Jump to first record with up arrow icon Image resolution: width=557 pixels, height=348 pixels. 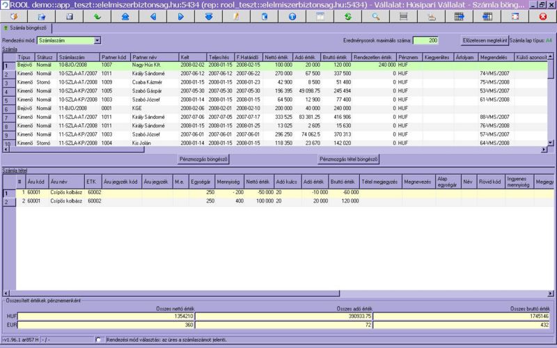tap(124, 16)
